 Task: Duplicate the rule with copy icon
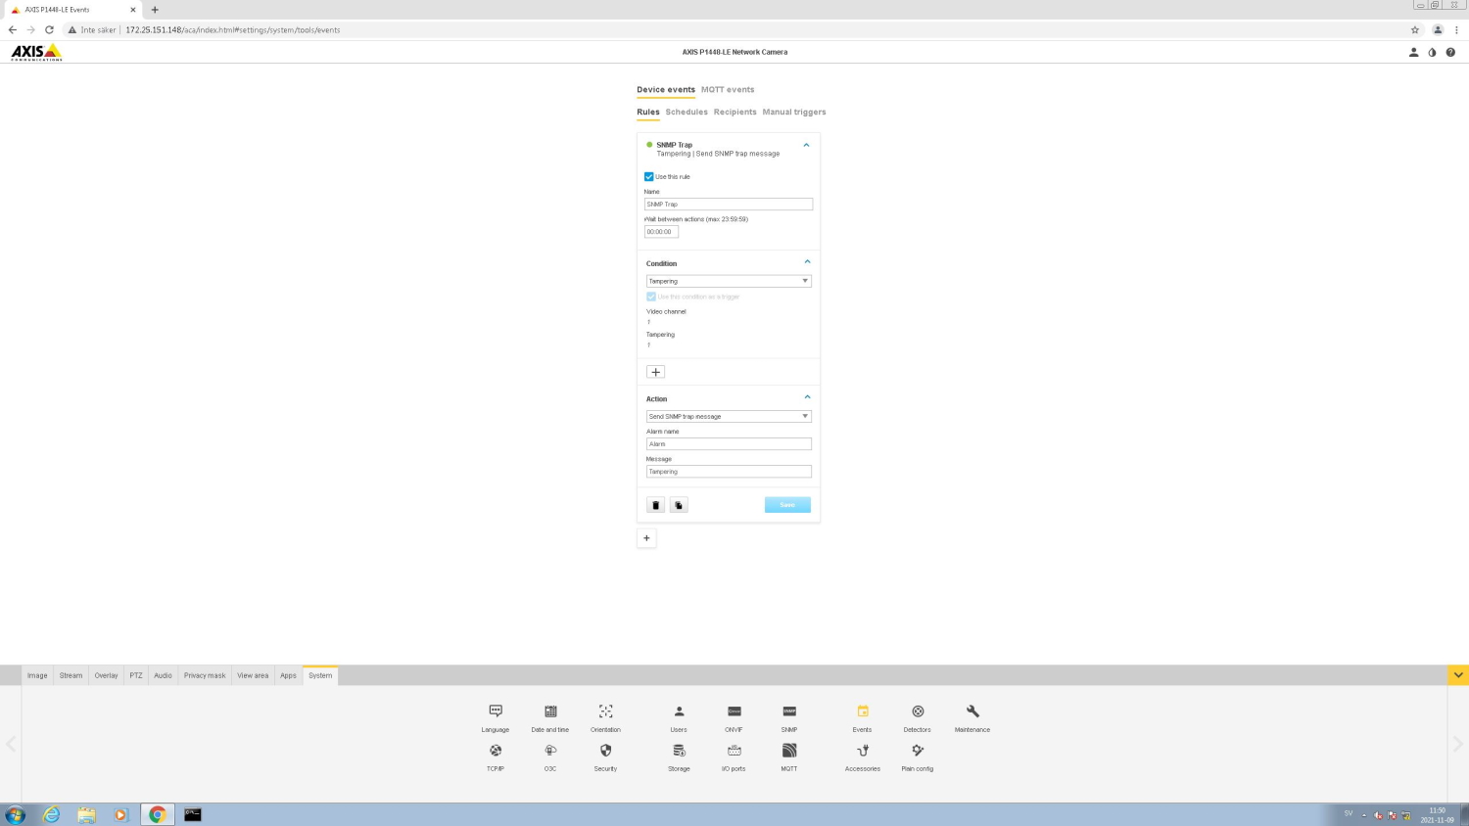tap(679, 505)
